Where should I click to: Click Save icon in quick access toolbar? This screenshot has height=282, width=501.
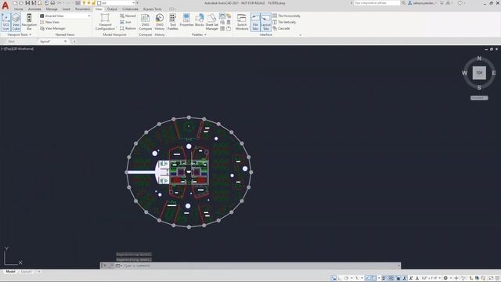(x=27, y=3)
